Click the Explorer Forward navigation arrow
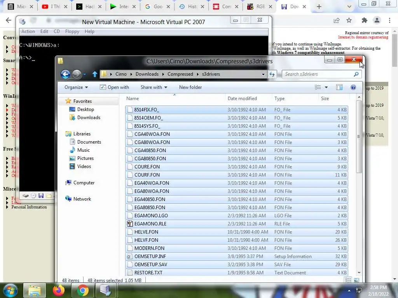Image resolution: width=398 pixels, height=298 pixels. pyautogui.click(x=77, y=74)
